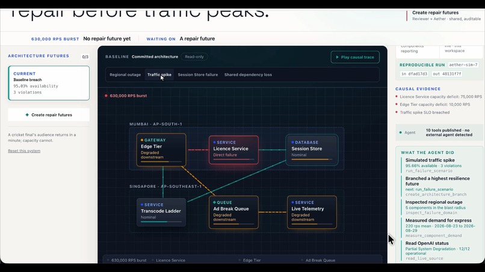Click the Live Telemetry service node
The image size is (485, 272).
(x=312, y=213)
